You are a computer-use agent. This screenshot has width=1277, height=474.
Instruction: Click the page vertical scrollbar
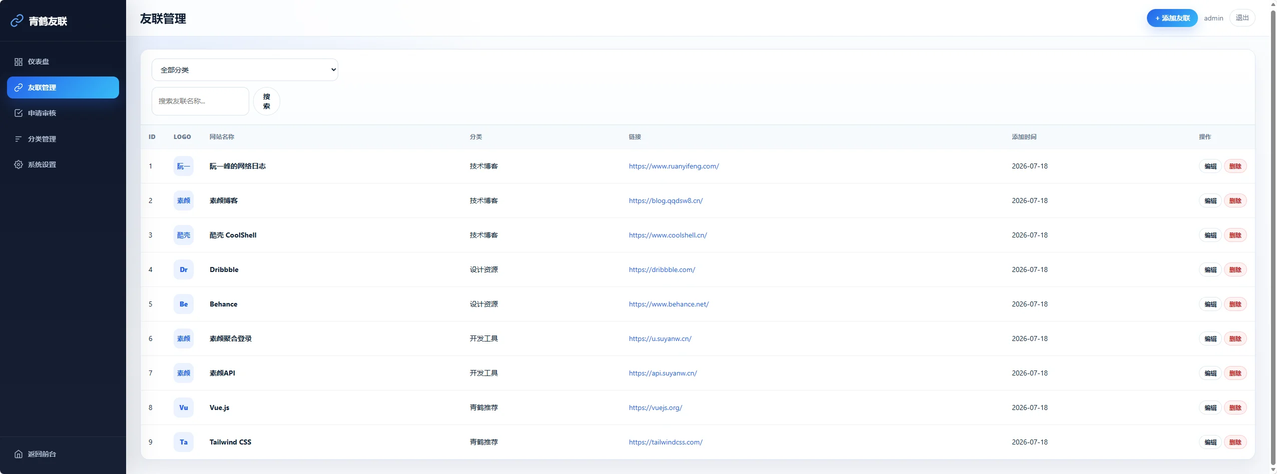tap(1273, 237)
